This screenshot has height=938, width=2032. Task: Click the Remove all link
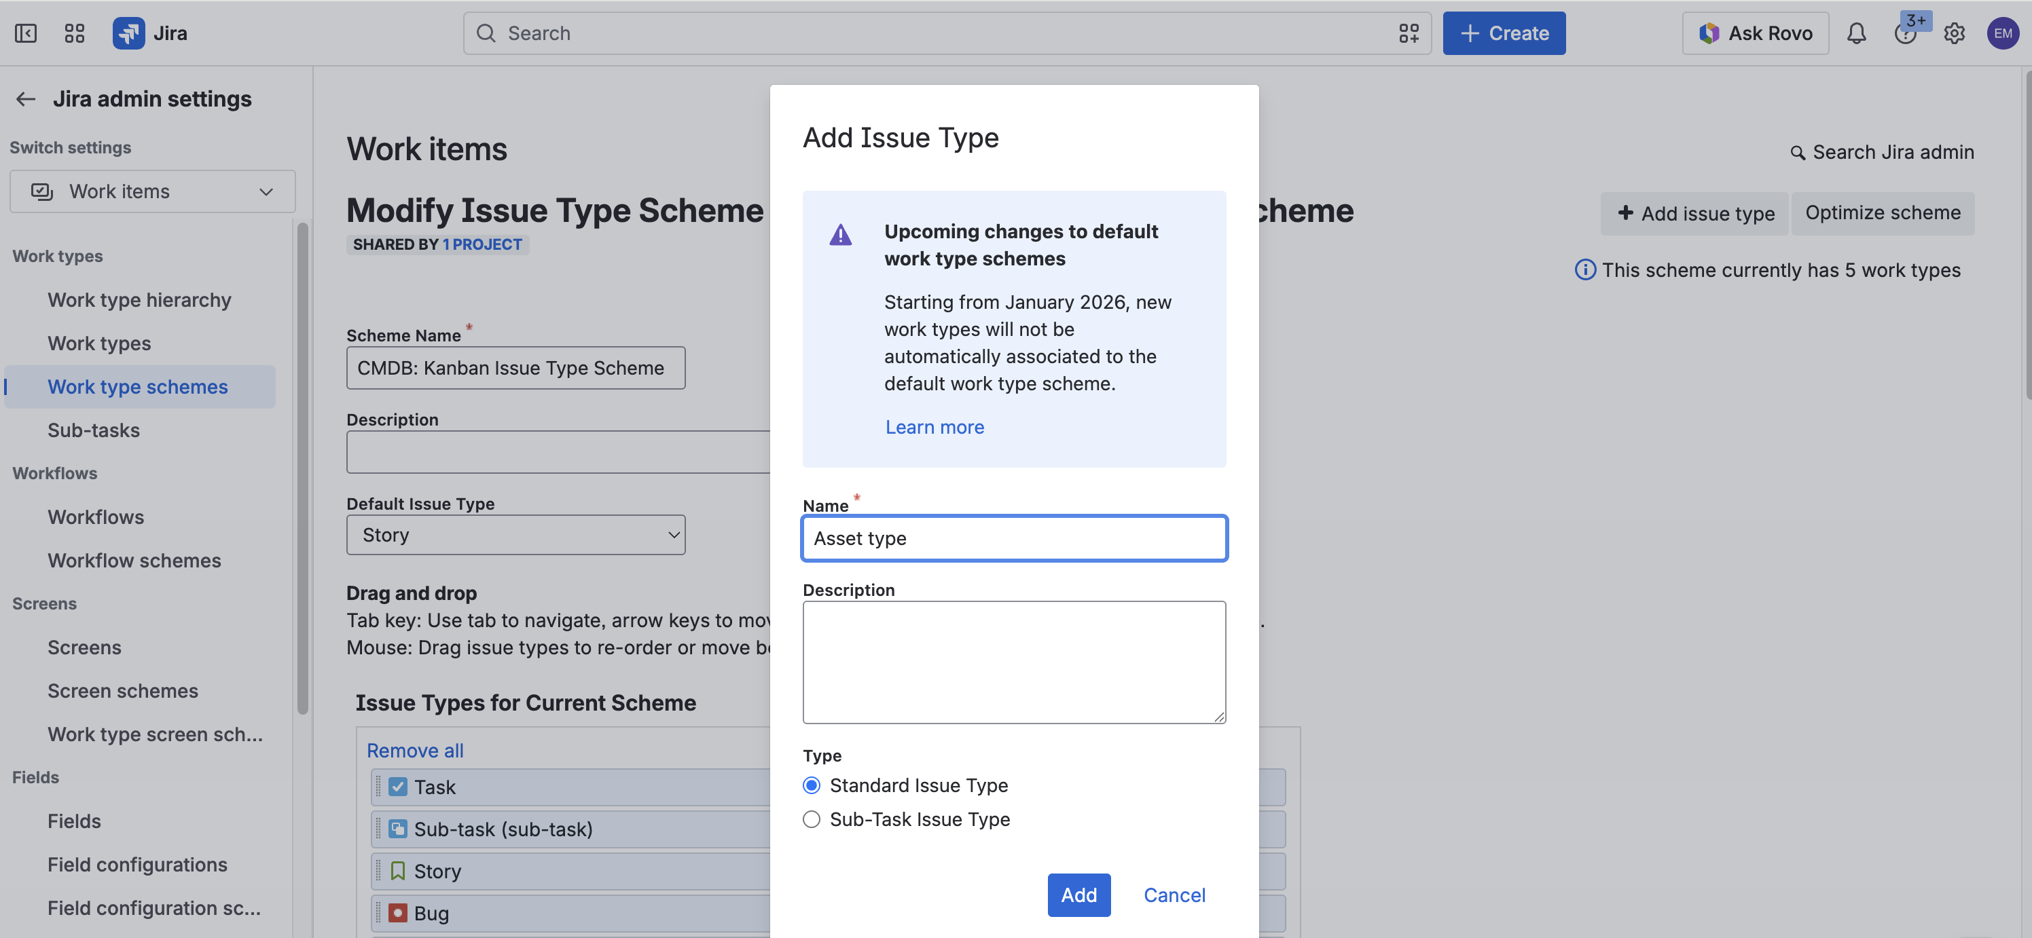[415, 751]
